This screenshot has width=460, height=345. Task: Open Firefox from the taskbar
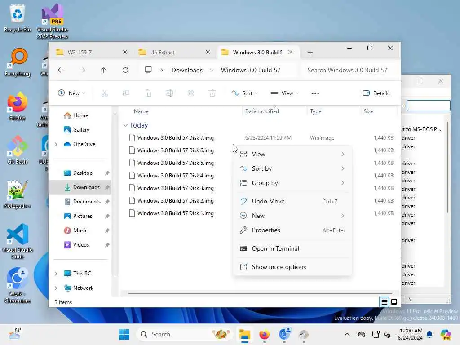pos(264,334)
